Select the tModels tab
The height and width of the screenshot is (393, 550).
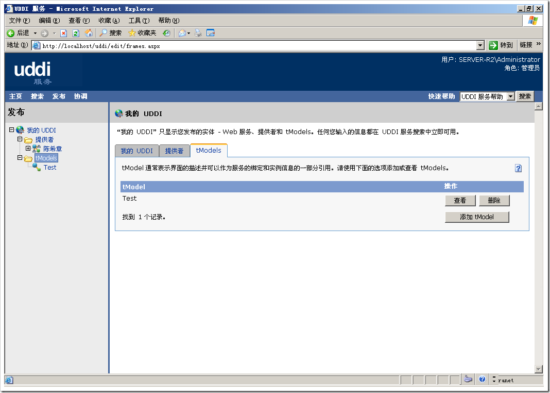pyautogui.click(x=209, y=150)
